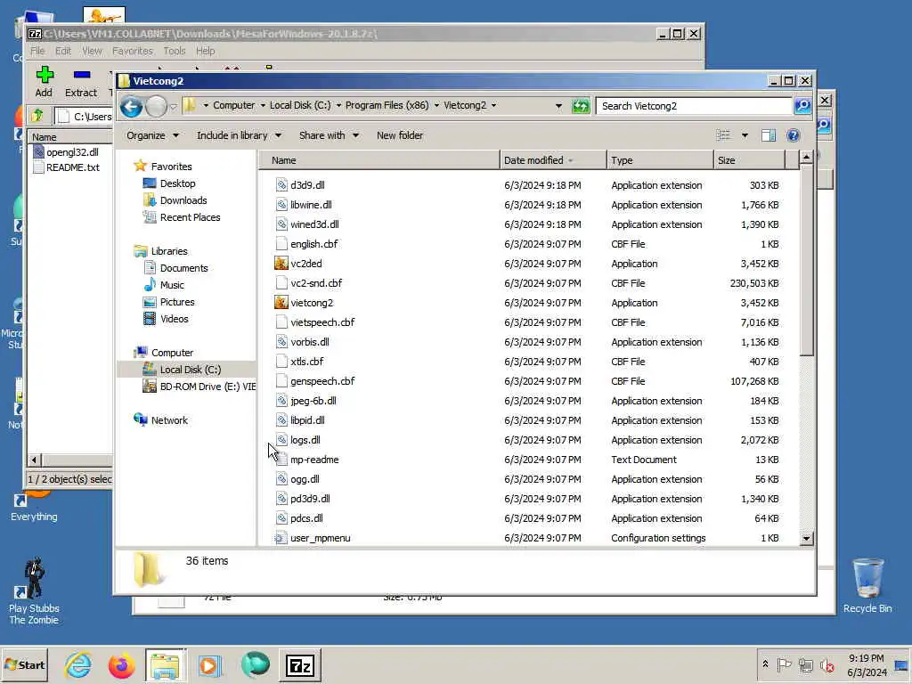Viewport: 912px width, 684px height.
Task: Open File menu in 7-Zip window
Action: tap(37, 51)
